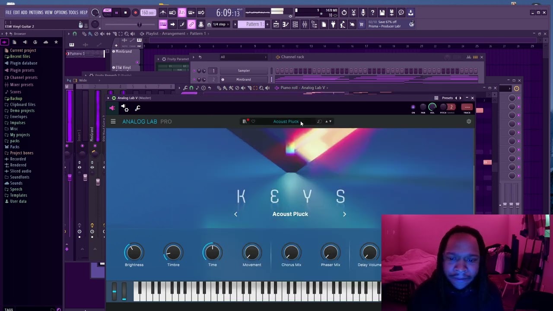Click the Record button in the transport
Image resolution: width=553 pixels, height=311 pixels.
[x=135, y=13]
